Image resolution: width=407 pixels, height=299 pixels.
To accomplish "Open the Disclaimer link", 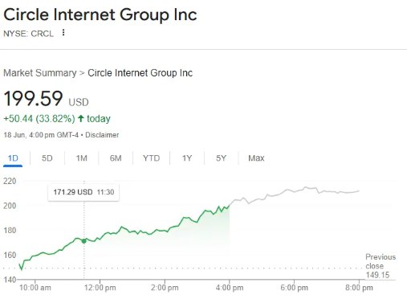I will [x=102, y=135].
